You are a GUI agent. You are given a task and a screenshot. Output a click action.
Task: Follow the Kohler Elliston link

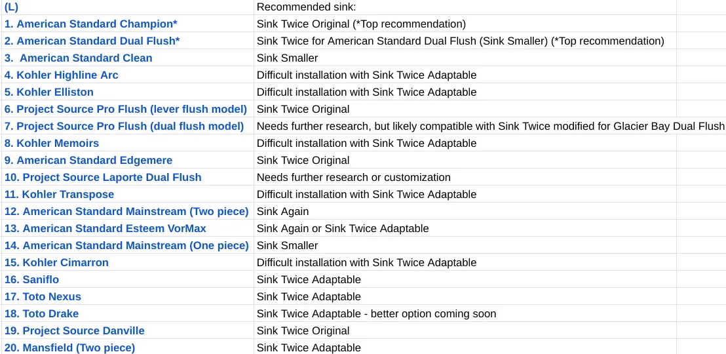pos(48,92)
